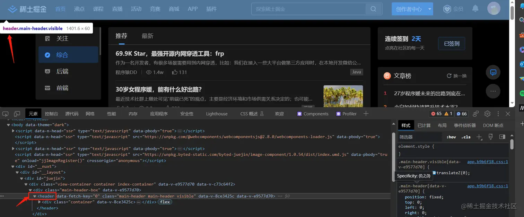Activate DevTools inspect element picker
The image size is (524, 217).
6,114
